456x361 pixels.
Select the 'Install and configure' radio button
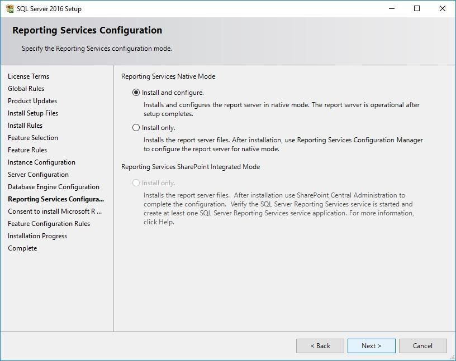click(136, 93)
